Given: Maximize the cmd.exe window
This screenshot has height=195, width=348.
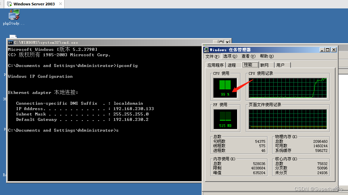Looking at the screenshot, I should click(x=221, y=42).
